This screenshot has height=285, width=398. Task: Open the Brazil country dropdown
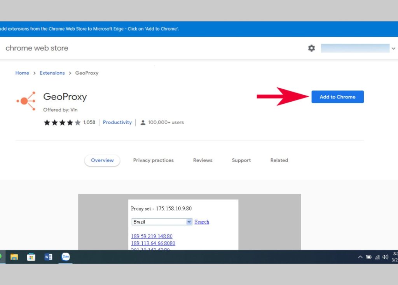[x=162, y=222]
